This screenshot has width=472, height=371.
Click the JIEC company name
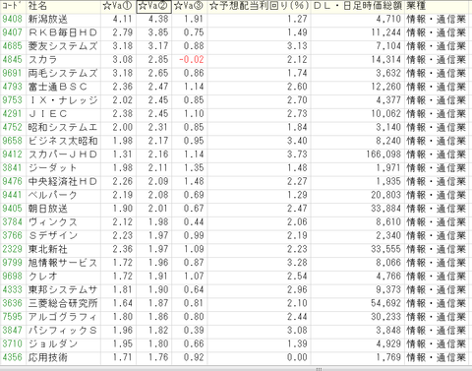point(48,114)
